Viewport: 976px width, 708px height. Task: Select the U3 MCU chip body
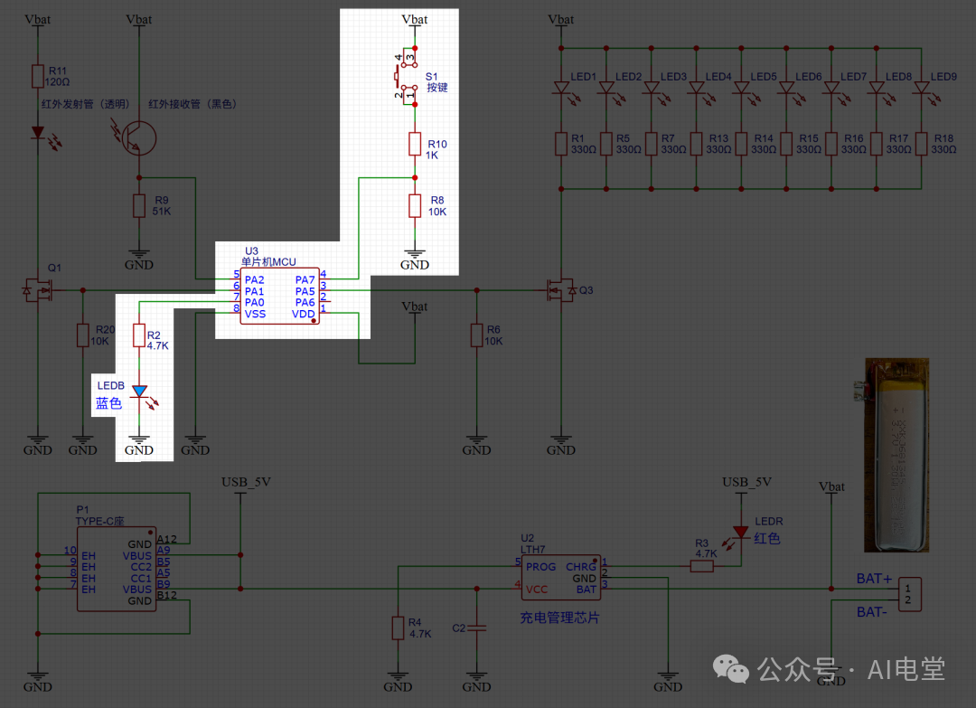click(x=279, y=296)
